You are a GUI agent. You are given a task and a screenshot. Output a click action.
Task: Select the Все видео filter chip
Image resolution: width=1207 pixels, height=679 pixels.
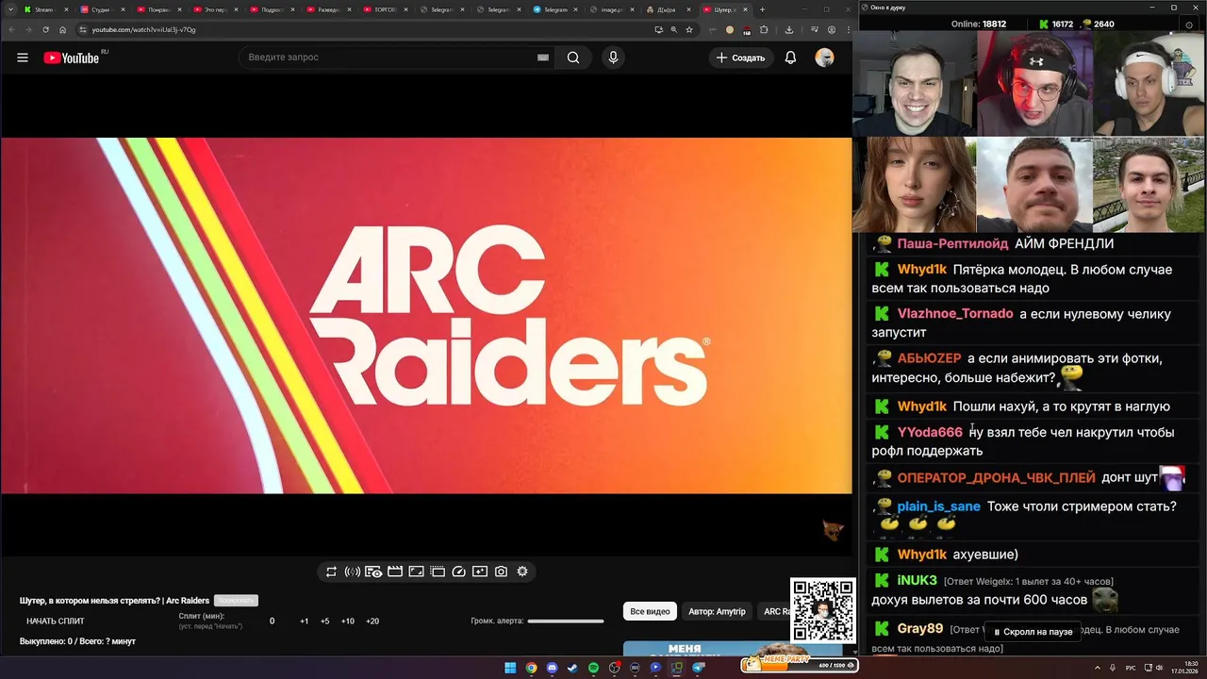click(650, 611)
